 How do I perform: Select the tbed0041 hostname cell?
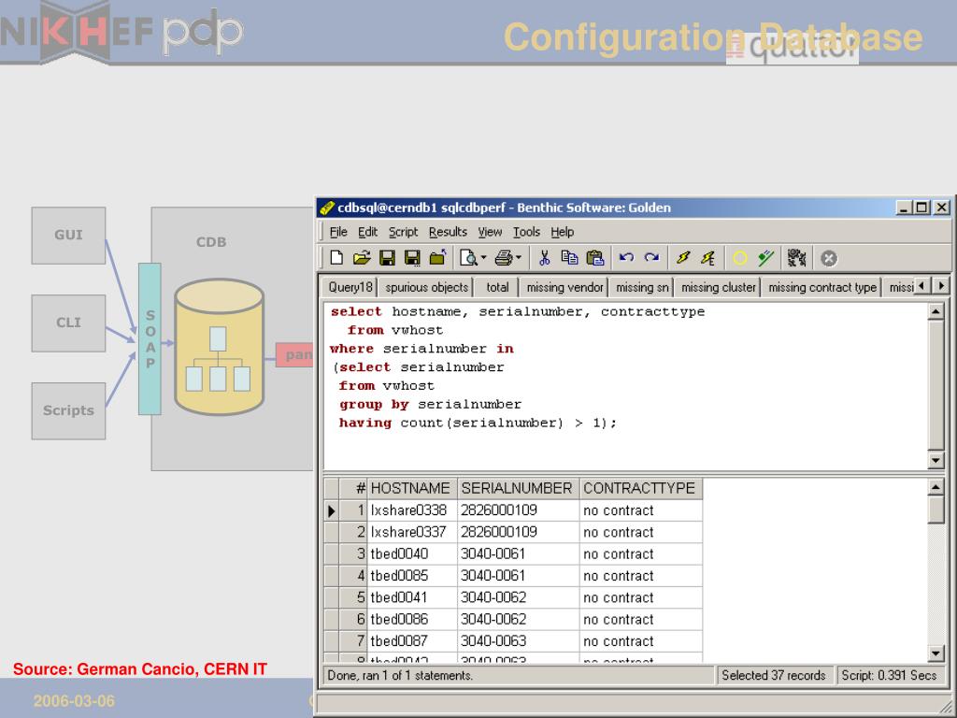pos(412,597)
